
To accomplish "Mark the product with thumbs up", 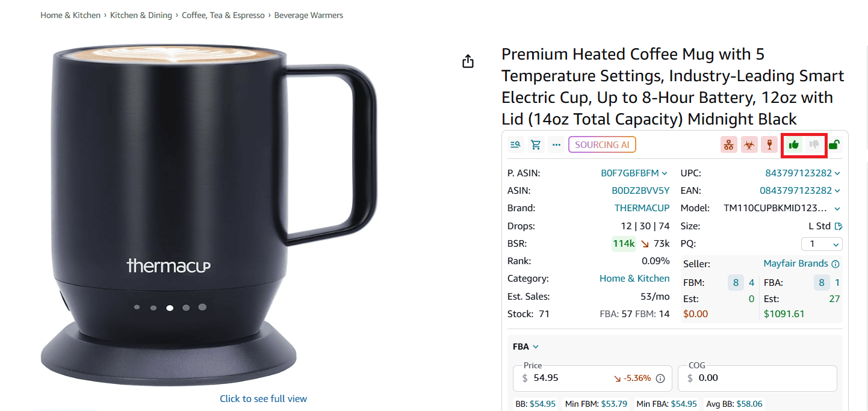I will pos(793,144).
